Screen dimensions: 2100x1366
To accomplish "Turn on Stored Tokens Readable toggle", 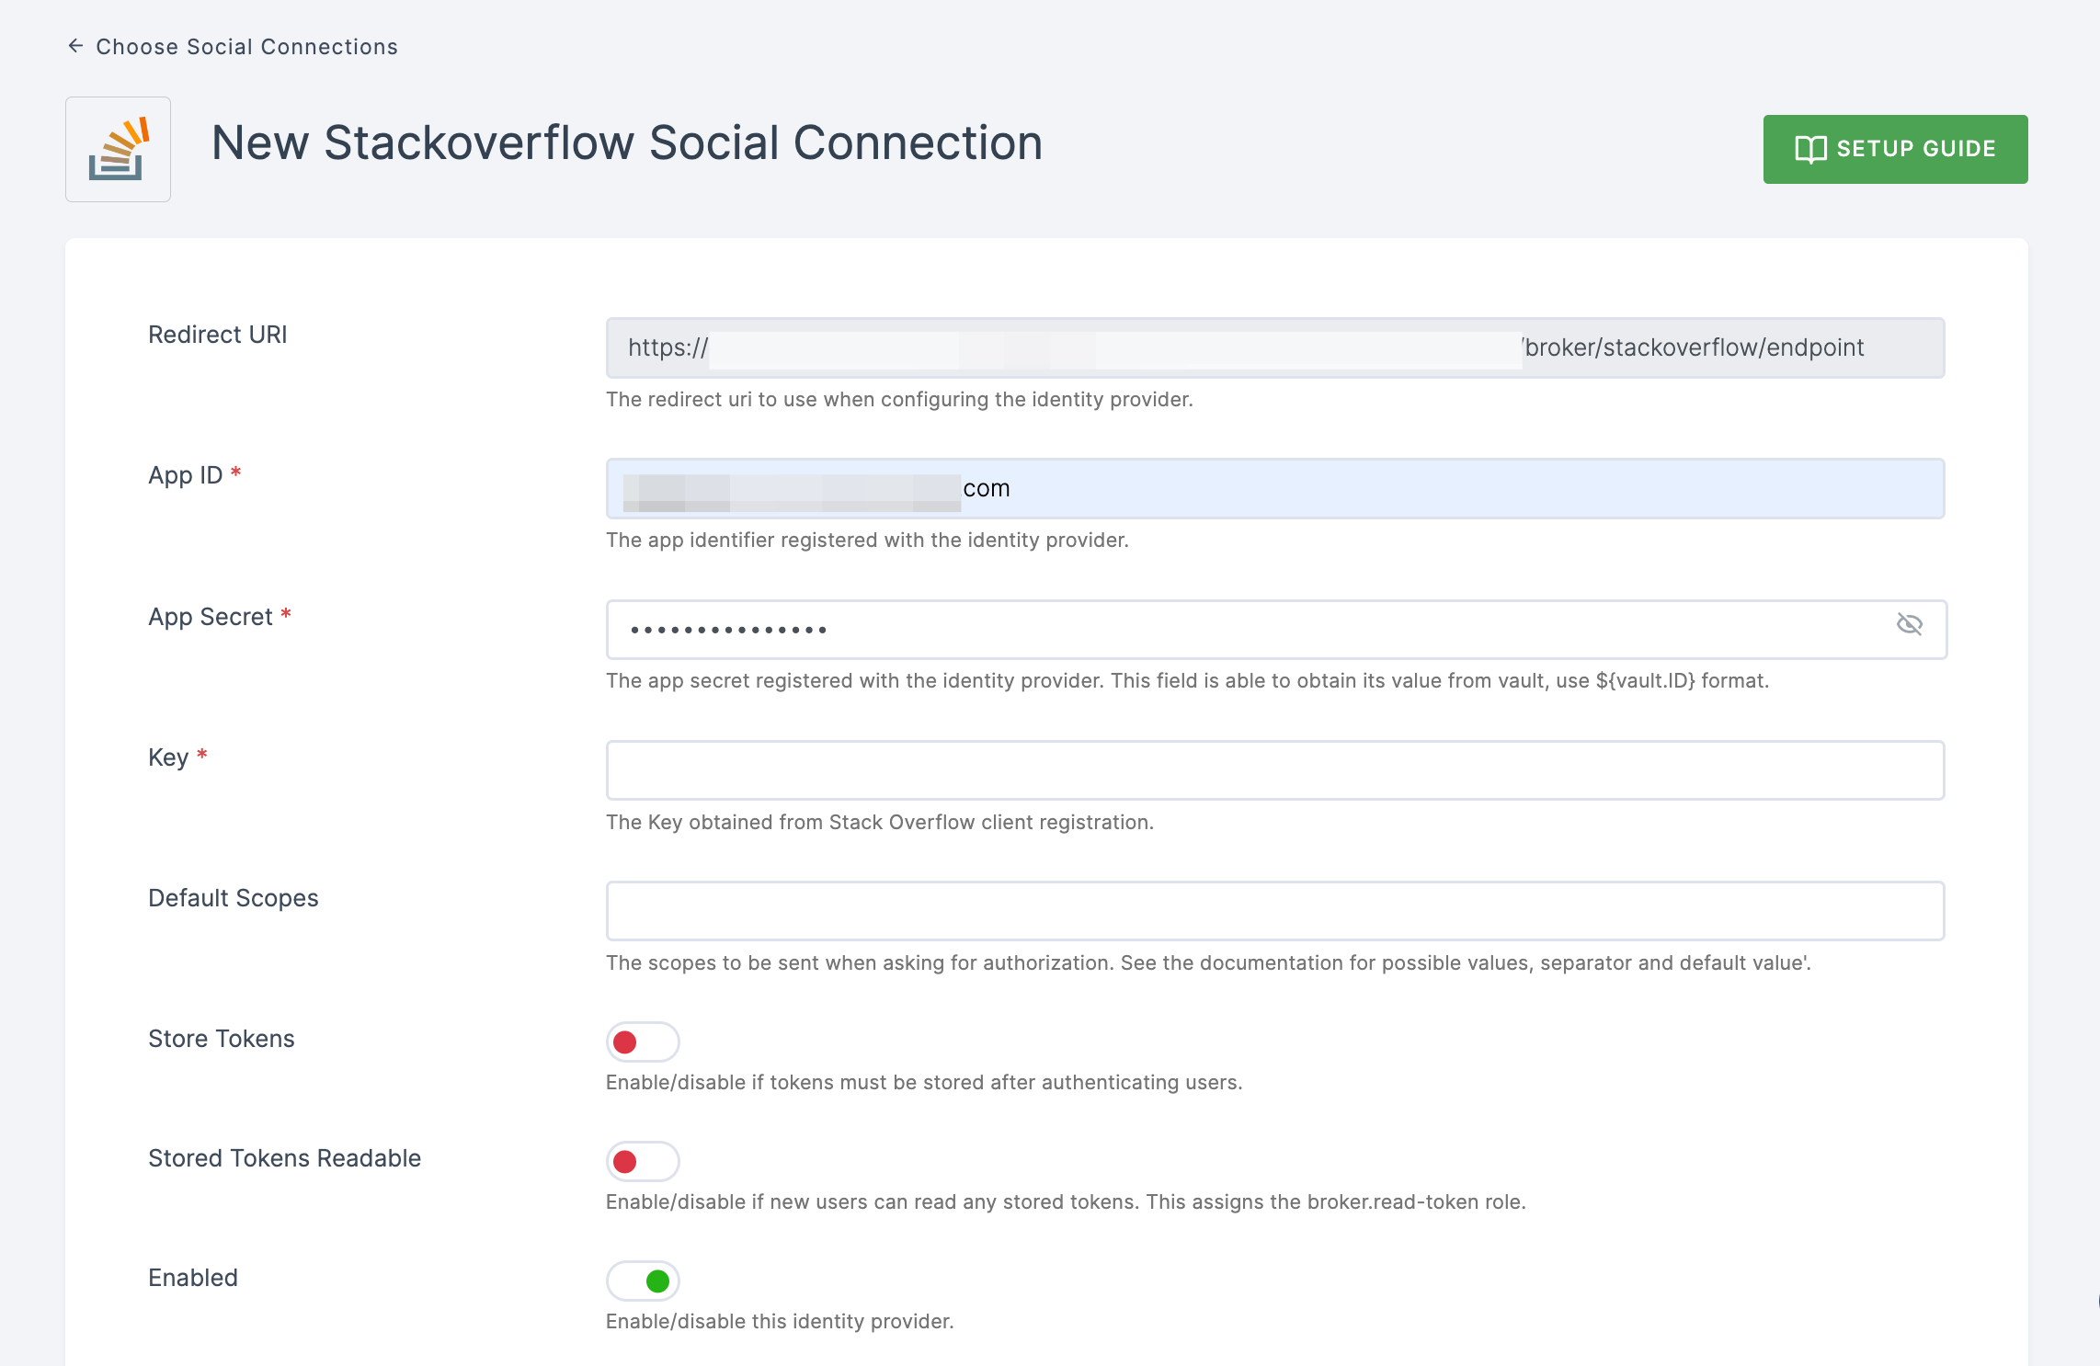I will pyautogui.click(x=643, y=1161).
